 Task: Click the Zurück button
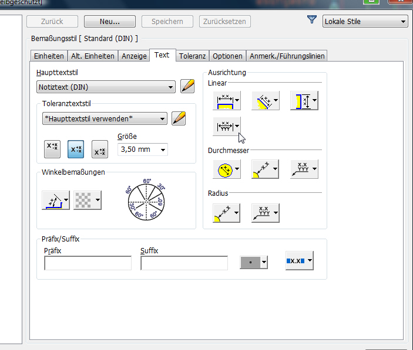[52, 22]
